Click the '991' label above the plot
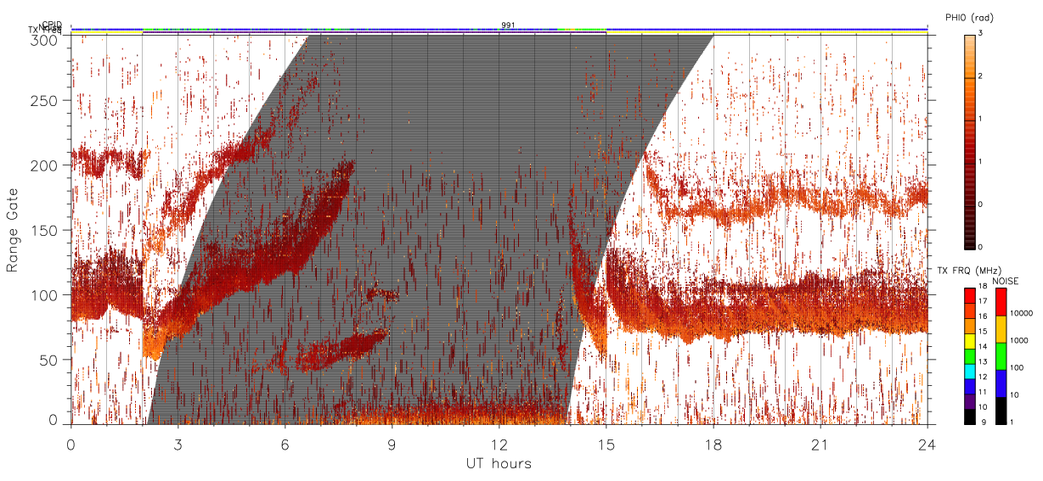 [x=508, y=25]
